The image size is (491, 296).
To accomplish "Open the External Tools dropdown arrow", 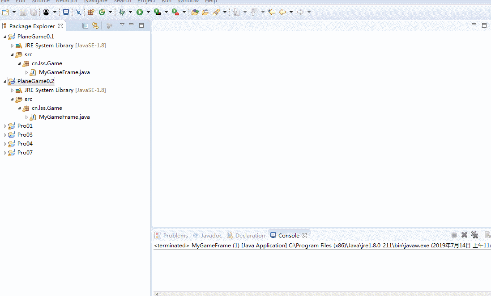I will (x=184, y=12).
